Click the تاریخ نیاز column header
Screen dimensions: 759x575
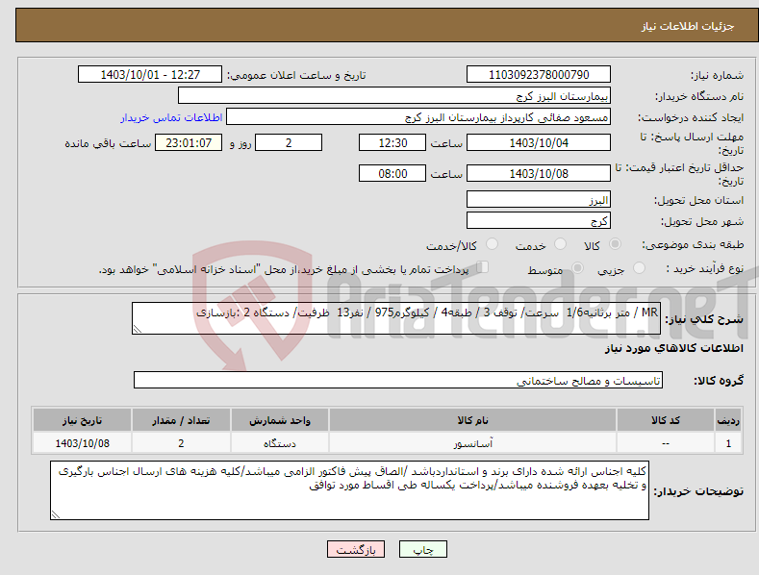[x=83, y=420]
